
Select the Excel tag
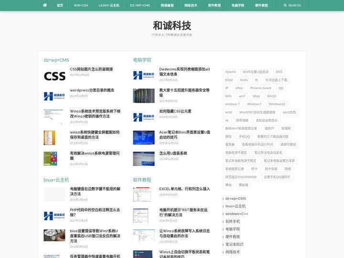pos(229,80)
